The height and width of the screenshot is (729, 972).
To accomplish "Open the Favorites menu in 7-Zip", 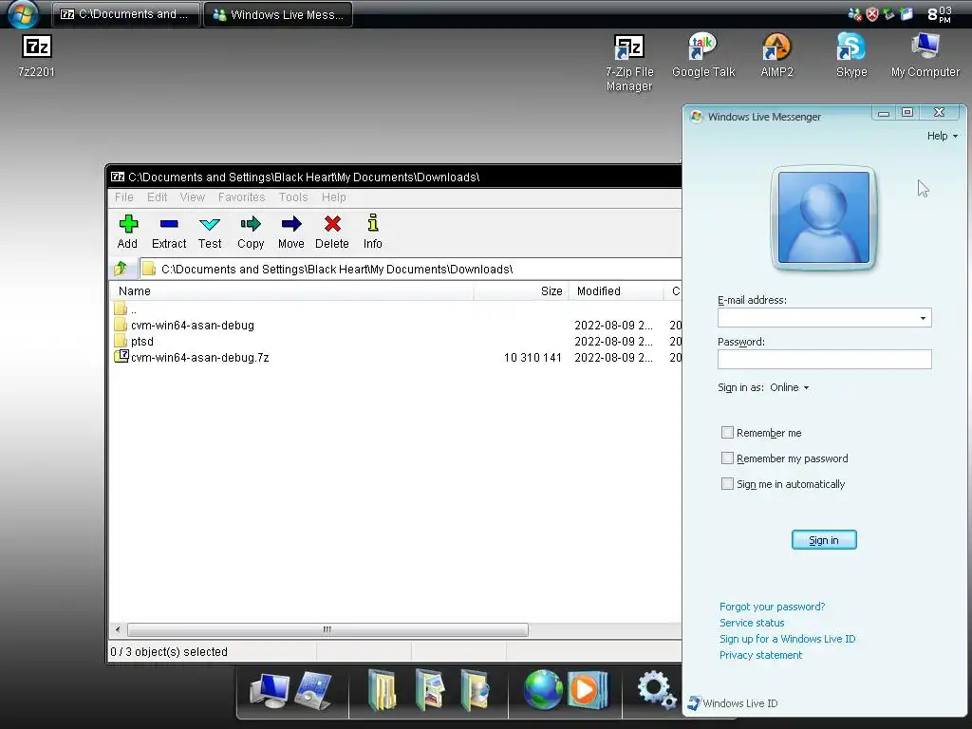I will click(x=241, y=197).
